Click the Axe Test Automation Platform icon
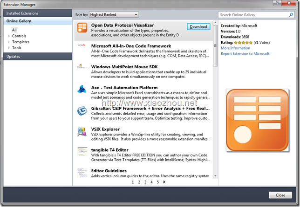Image resolution: width=300 pixels, height=207 pixels. (x=82, y=89)
